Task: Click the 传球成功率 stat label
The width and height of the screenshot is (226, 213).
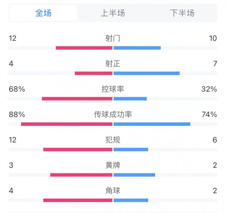Action: (113, 114)
